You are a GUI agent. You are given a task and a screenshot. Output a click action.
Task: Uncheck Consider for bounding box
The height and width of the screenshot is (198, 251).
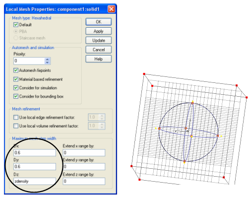[16, 96]
